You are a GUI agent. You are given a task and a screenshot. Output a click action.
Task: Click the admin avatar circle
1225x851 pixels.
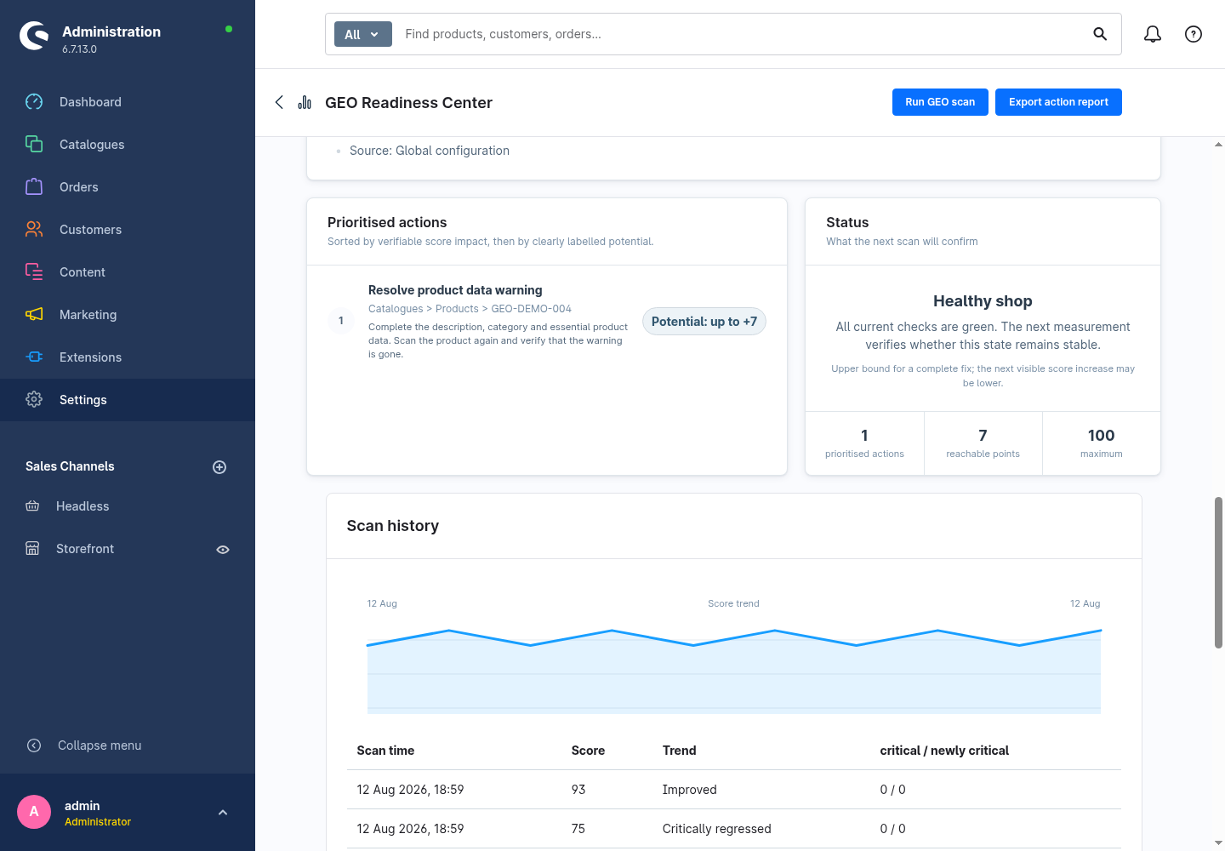tap(34, 812)
